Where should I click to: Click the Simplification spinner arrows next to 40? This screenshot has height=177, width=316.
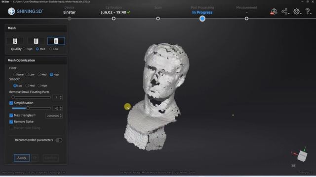[x=61, y=108]
